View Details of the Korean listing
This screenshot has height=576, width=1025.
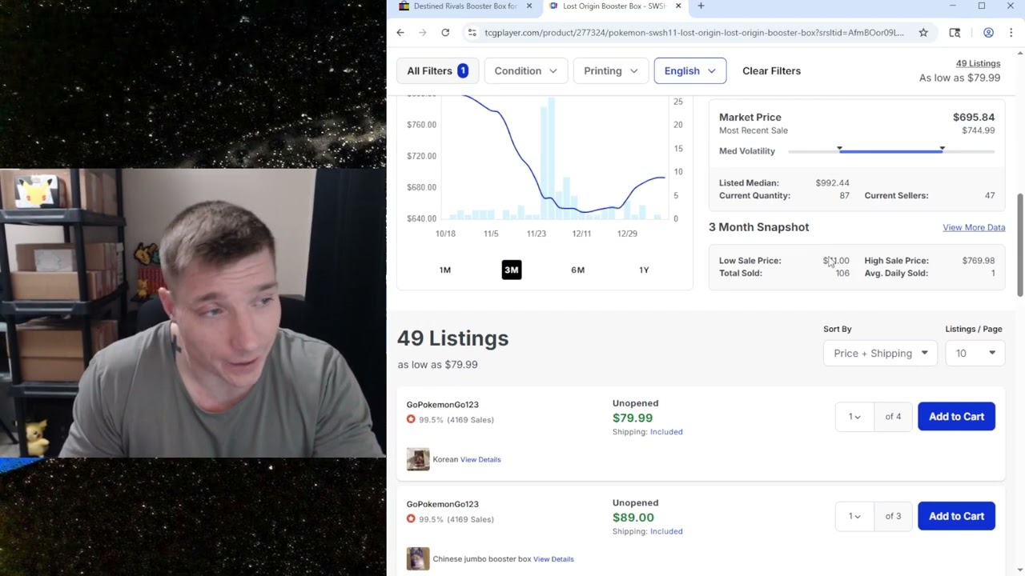click(x=480, y=459)
